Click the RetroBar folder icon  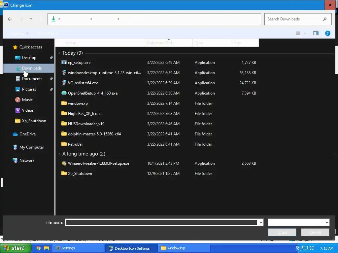64,144
